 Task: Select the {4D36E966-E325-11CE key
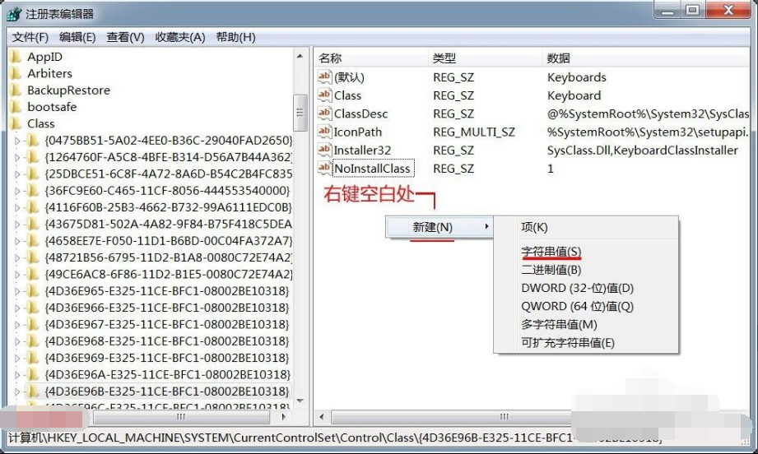(167, 308)
